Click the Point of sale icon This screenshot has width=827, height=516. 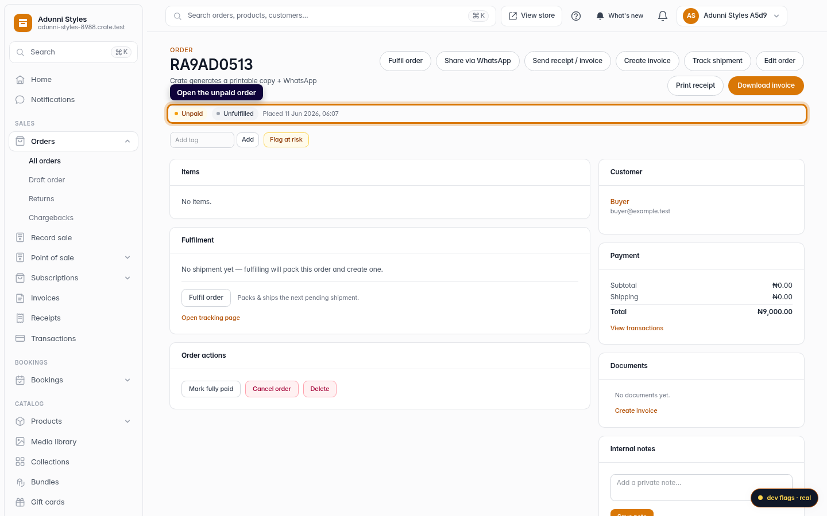[20, 257]
